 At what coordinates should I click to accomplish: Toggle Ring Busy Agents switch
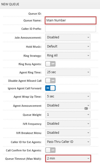pyautogui.click(x=50, y=64)
